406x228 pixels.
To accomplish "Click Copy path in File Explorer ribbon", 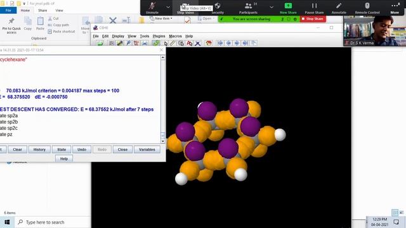I will point(58,25).
